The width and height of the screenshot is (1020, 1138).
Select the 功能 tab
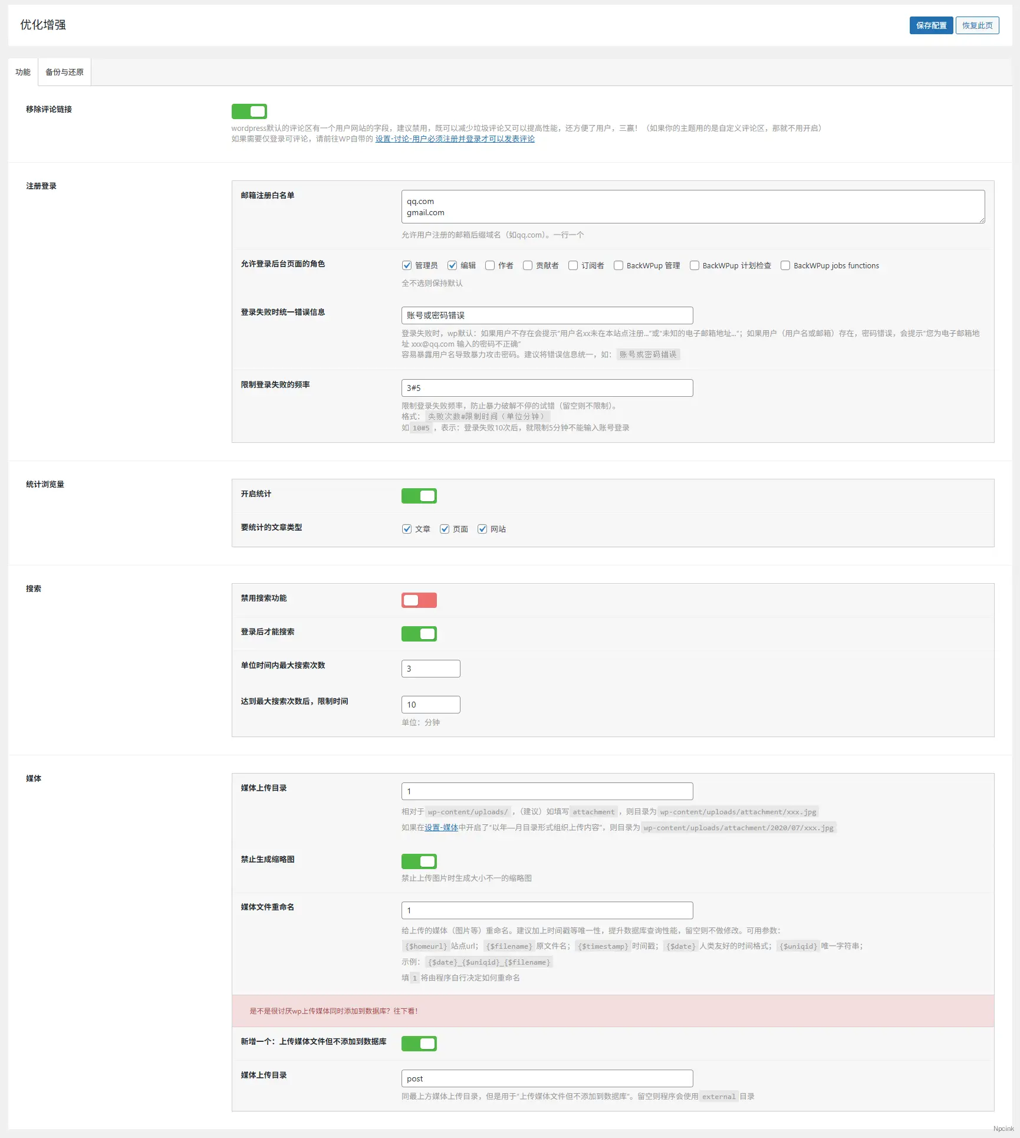[23, 71]
